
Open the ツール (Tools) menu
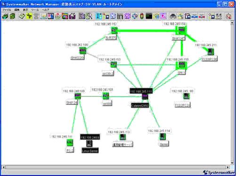tap(35, 10)
